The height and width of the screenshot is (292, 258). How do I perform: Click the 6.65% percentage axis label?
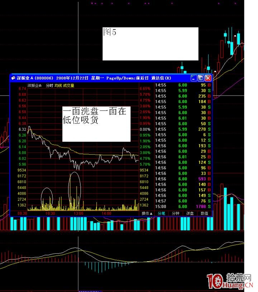145,88
